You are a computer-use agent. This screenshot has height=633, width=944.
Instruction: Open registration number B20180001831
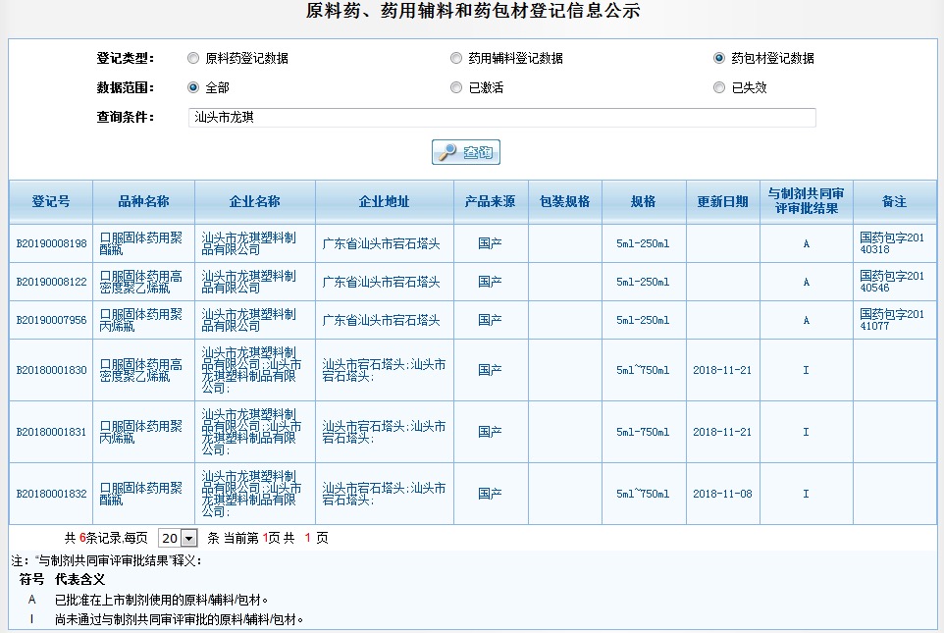(x=51, y=432)
